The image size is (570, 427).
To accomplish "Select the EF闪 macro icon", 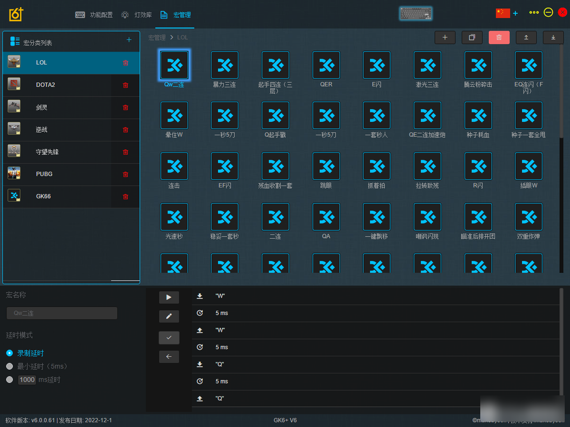I will pos(225,166).
